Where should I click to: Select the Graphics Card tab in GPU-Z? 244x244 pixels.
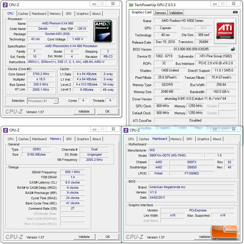point(141,12)
